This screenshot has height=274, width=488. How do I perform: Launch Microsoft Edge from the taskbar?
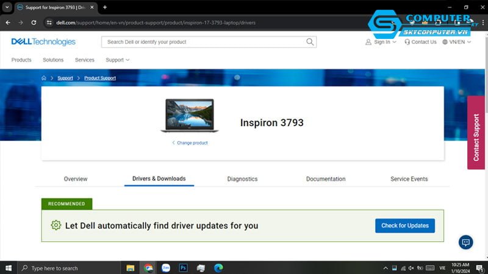coord(218,267)
